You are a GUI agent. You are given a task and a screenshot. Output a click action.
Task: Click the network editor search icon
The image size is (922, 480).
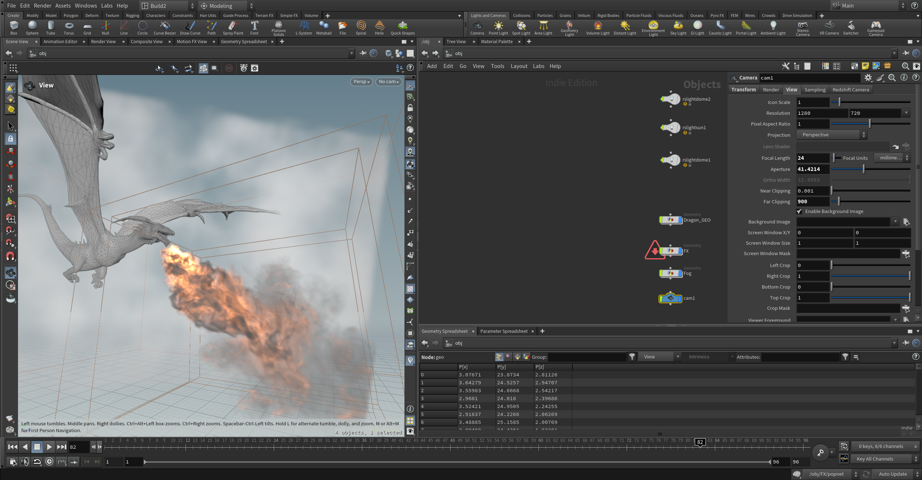[905, 66]
